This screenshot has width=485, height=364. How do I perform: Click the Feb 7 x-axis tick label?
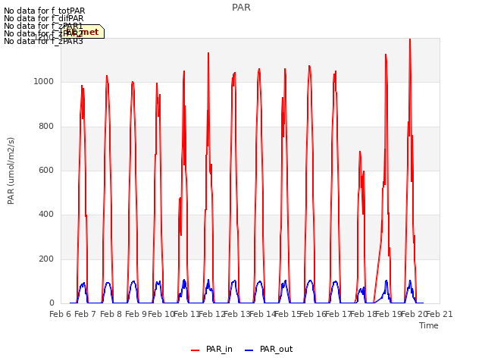[86, 314]
